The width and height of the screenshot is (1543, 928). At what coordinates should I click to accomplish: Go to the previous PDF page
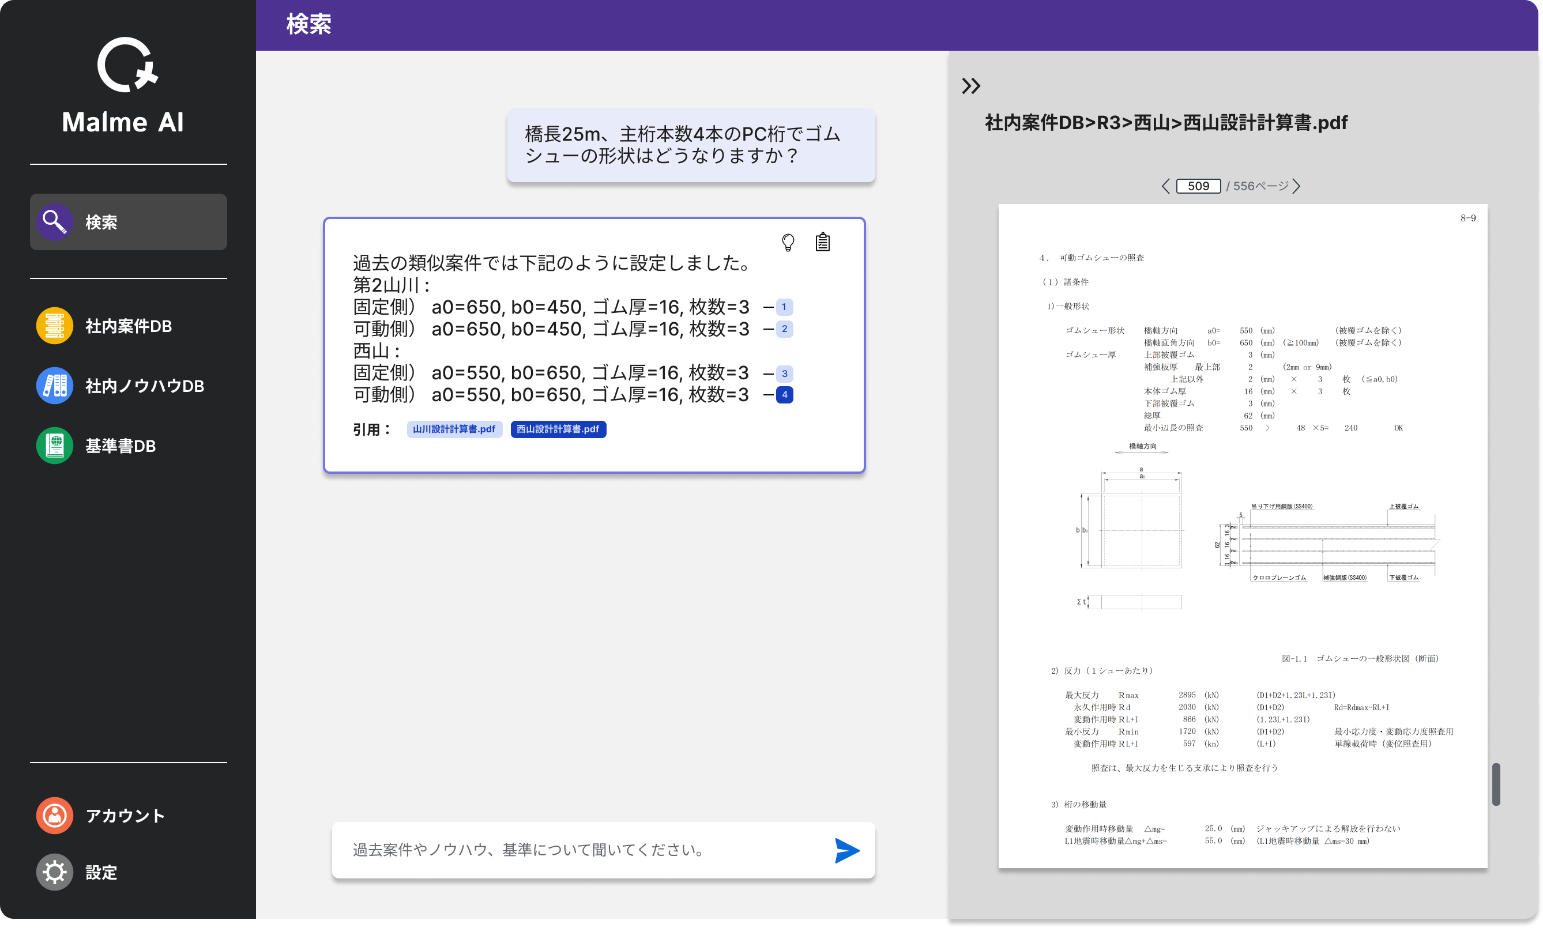click(1165, 186)
